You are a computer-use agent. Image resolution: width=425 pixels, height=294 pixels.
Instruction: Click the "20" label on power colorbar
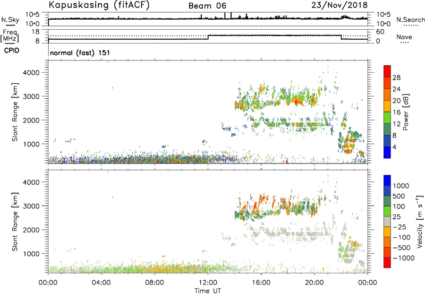point(396,101)
